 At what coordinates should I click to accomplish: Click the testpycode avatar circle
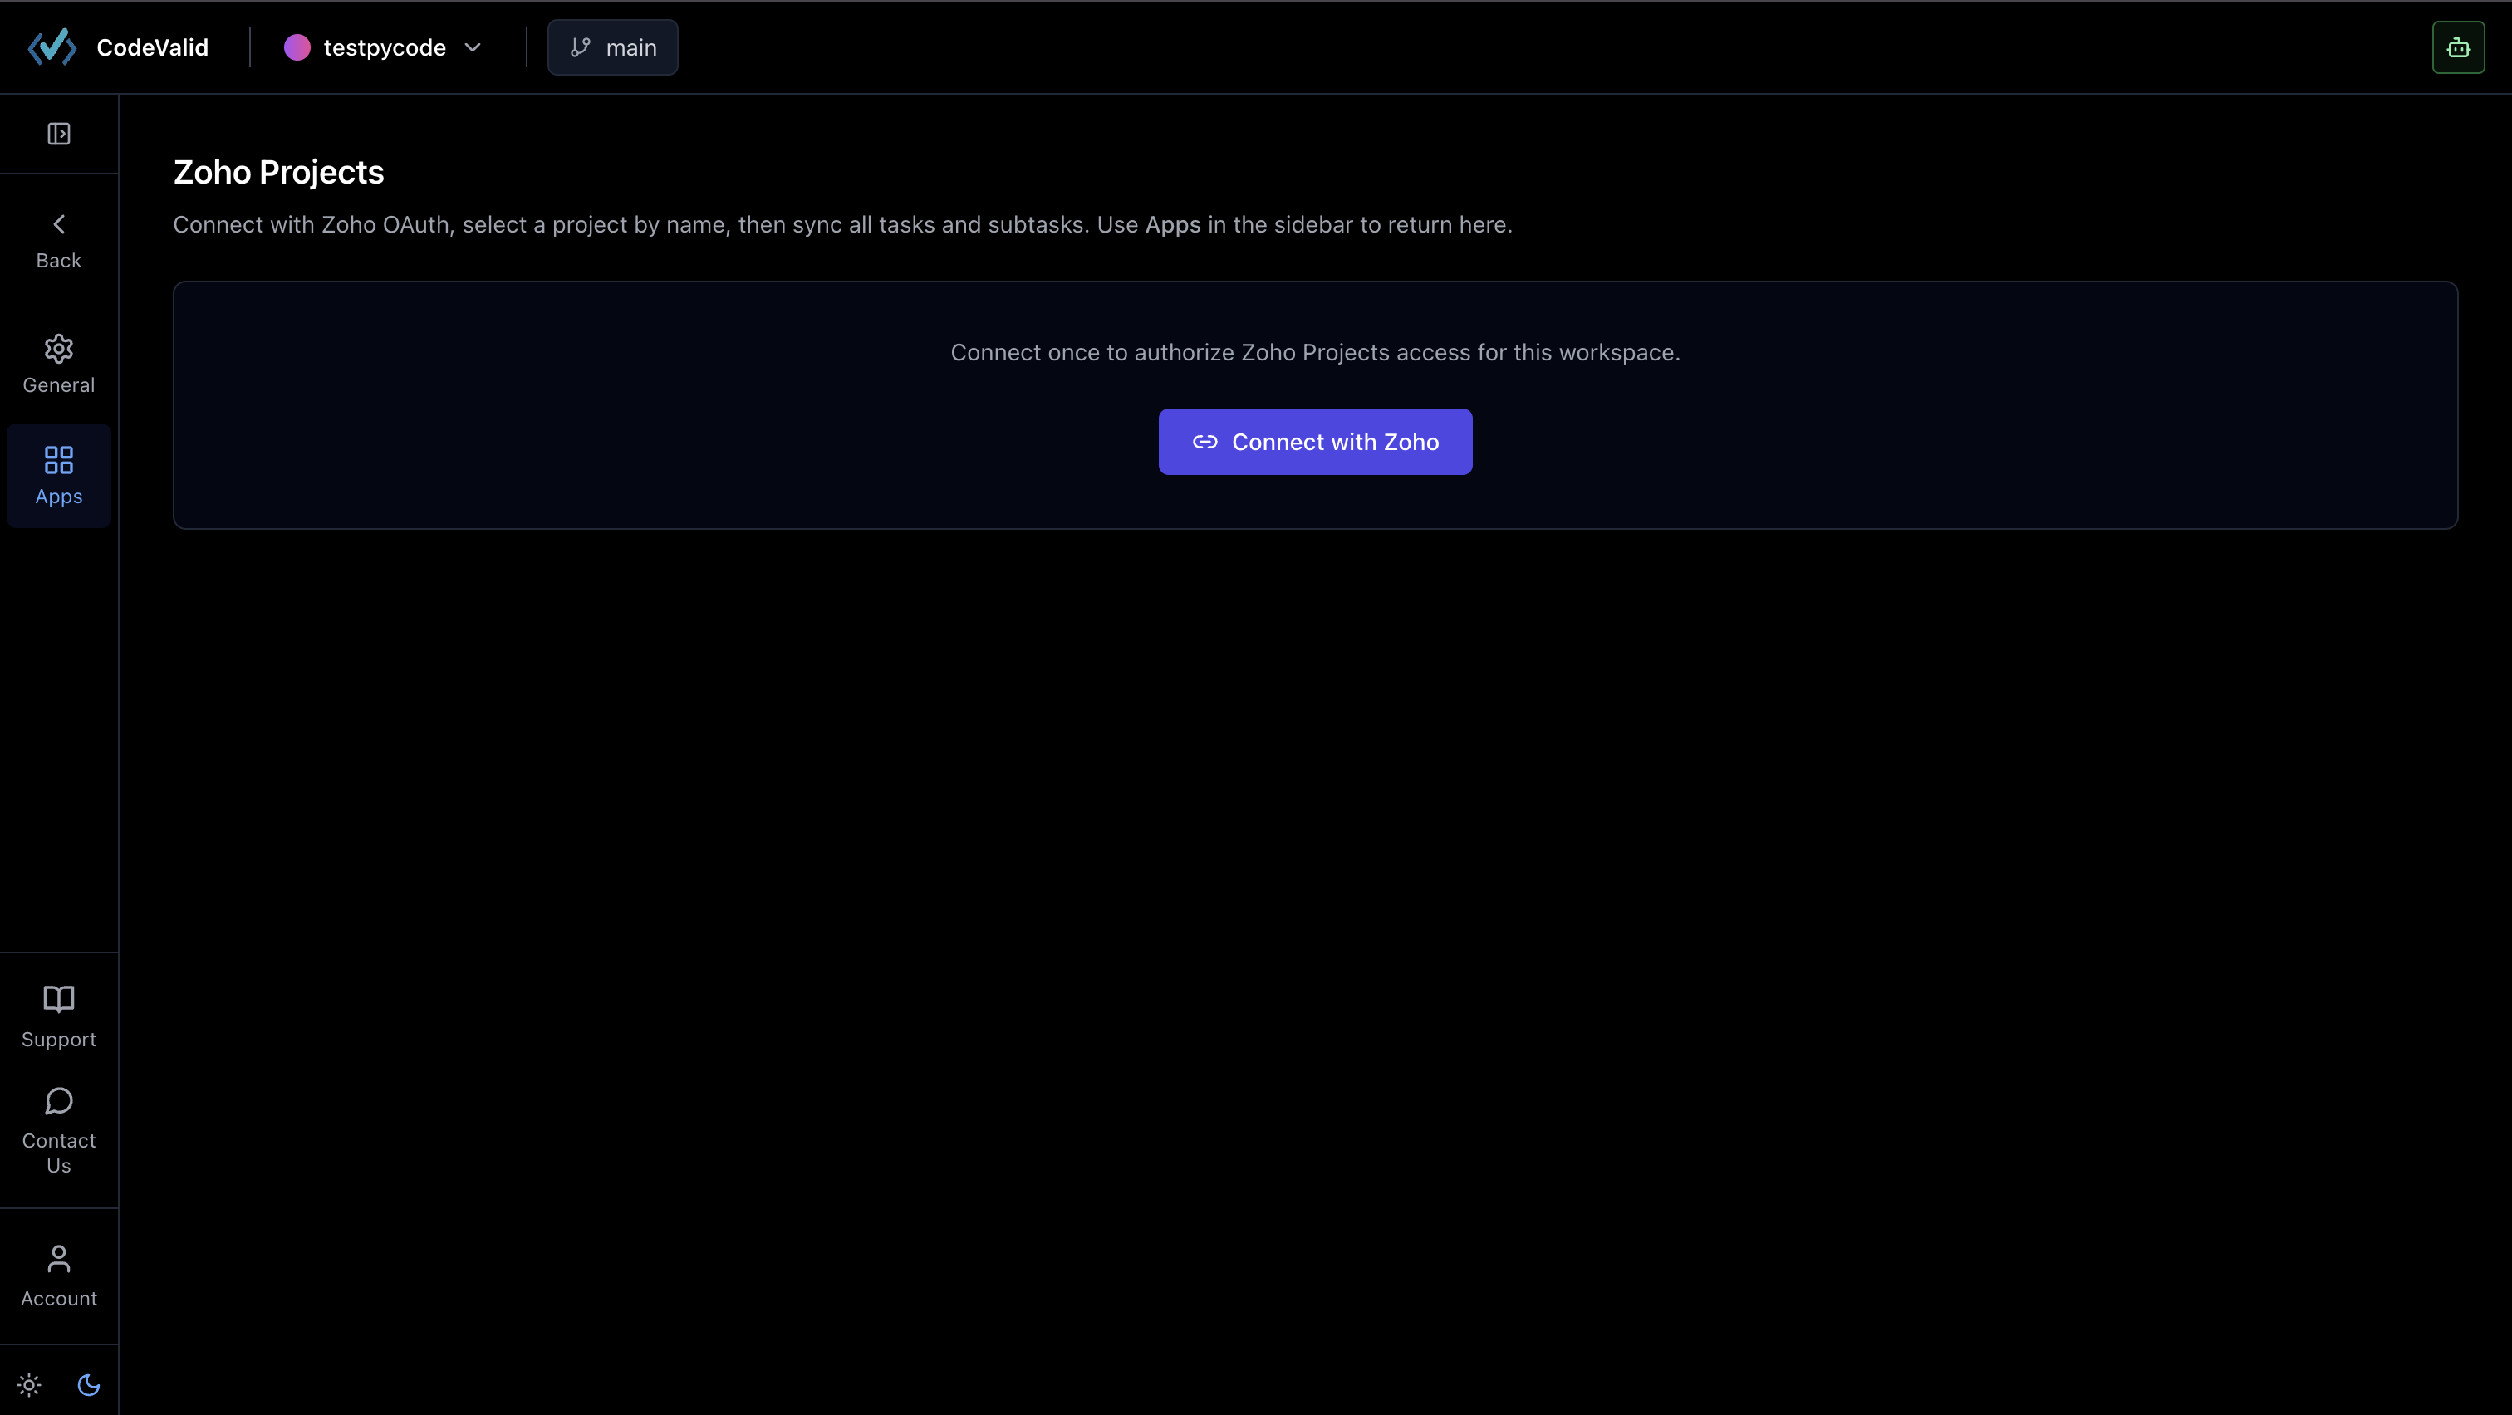(x=297, y=47)
